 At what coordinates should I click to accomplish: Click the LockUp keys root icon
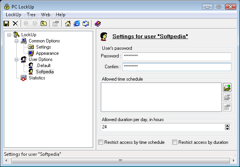click(x=16, y=35)
